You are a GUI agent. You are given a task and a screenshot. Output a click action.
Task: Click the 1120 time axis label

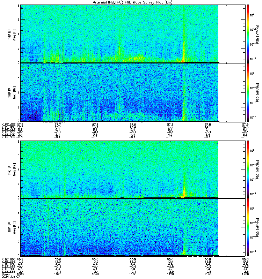[170, 274]
